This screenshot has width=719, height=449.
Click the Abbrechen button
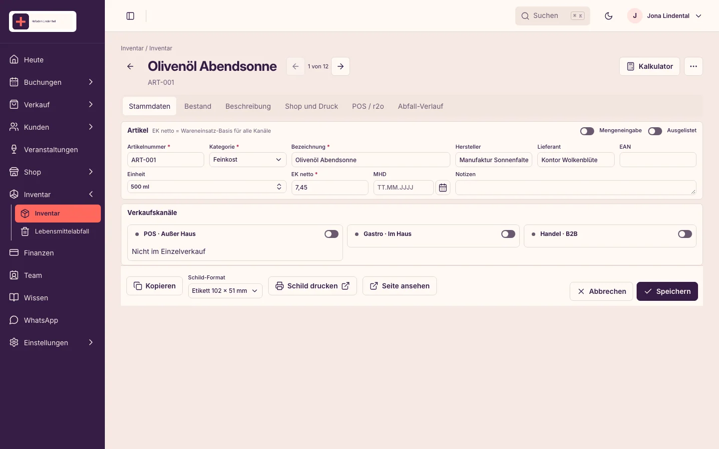[x=602, y=291]
